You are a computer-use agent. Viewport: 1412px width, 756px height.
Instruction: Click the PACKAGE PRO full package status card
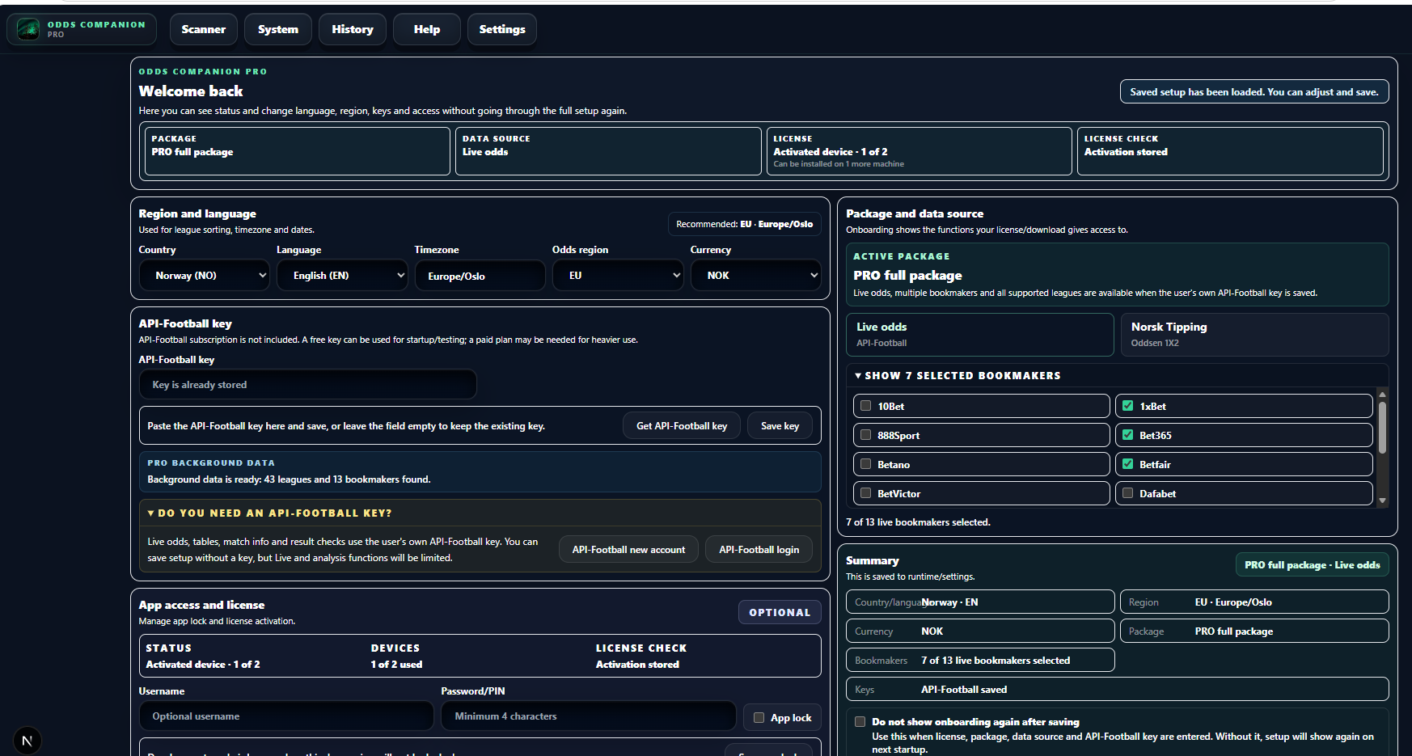pyautogui.click(x=298, y=151)
